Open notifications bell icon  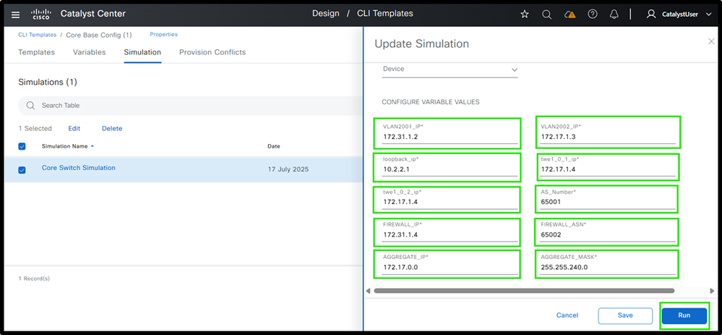coord(614,14)
